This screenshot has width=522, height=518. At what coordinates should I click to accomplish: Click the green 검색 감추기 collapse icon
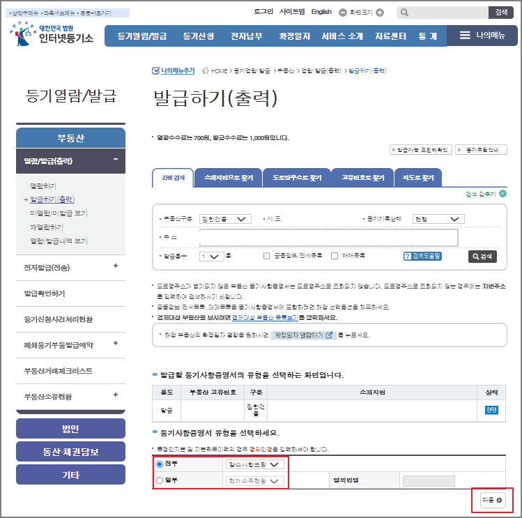503,194
